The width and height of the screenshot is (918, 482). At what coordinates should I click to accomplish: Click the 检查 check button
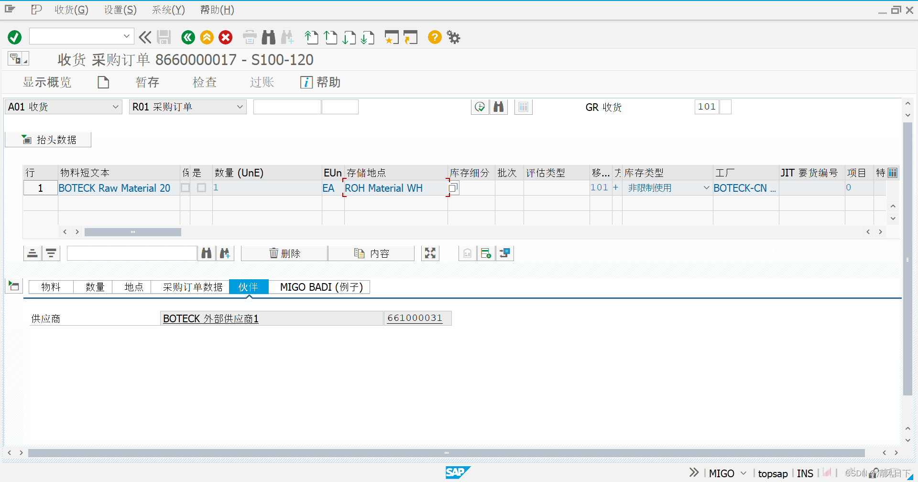point(205,82)
